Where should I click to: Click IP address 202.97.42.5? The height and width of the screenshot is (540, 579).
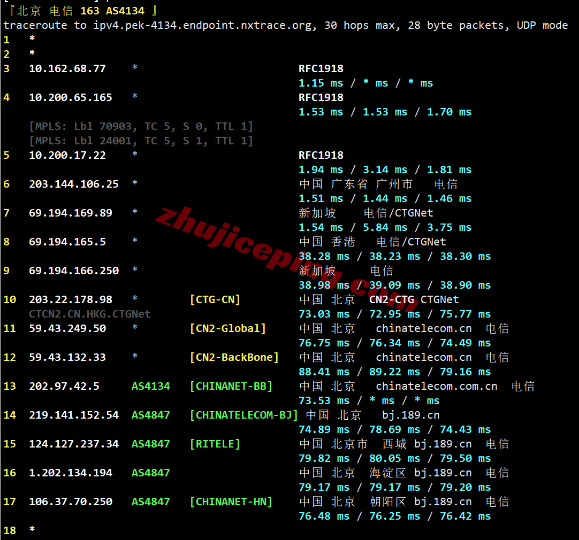coord(64,386)
